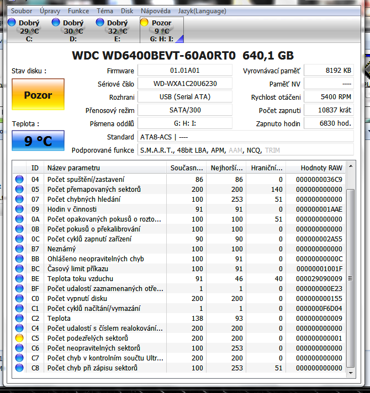Click status icon for C8 Počet chyb při zápisu
The image size is (370, 393).
(19, 368)
